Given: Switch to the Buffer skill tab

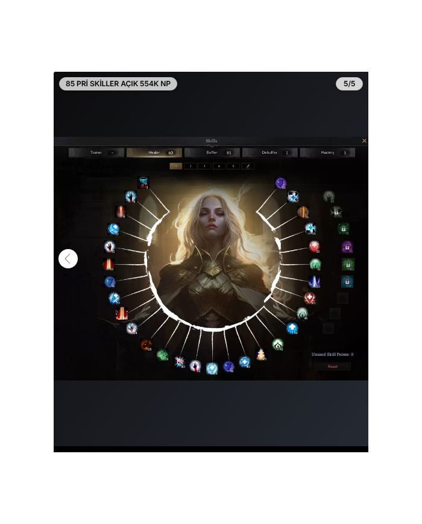Looking at the screenshot, I should tap(212, 153).
